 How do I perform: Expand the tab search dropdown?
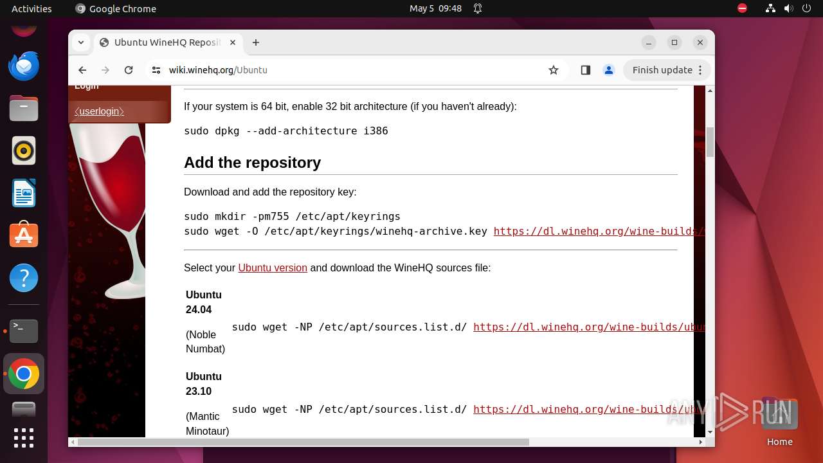click(x=81, y=42)
